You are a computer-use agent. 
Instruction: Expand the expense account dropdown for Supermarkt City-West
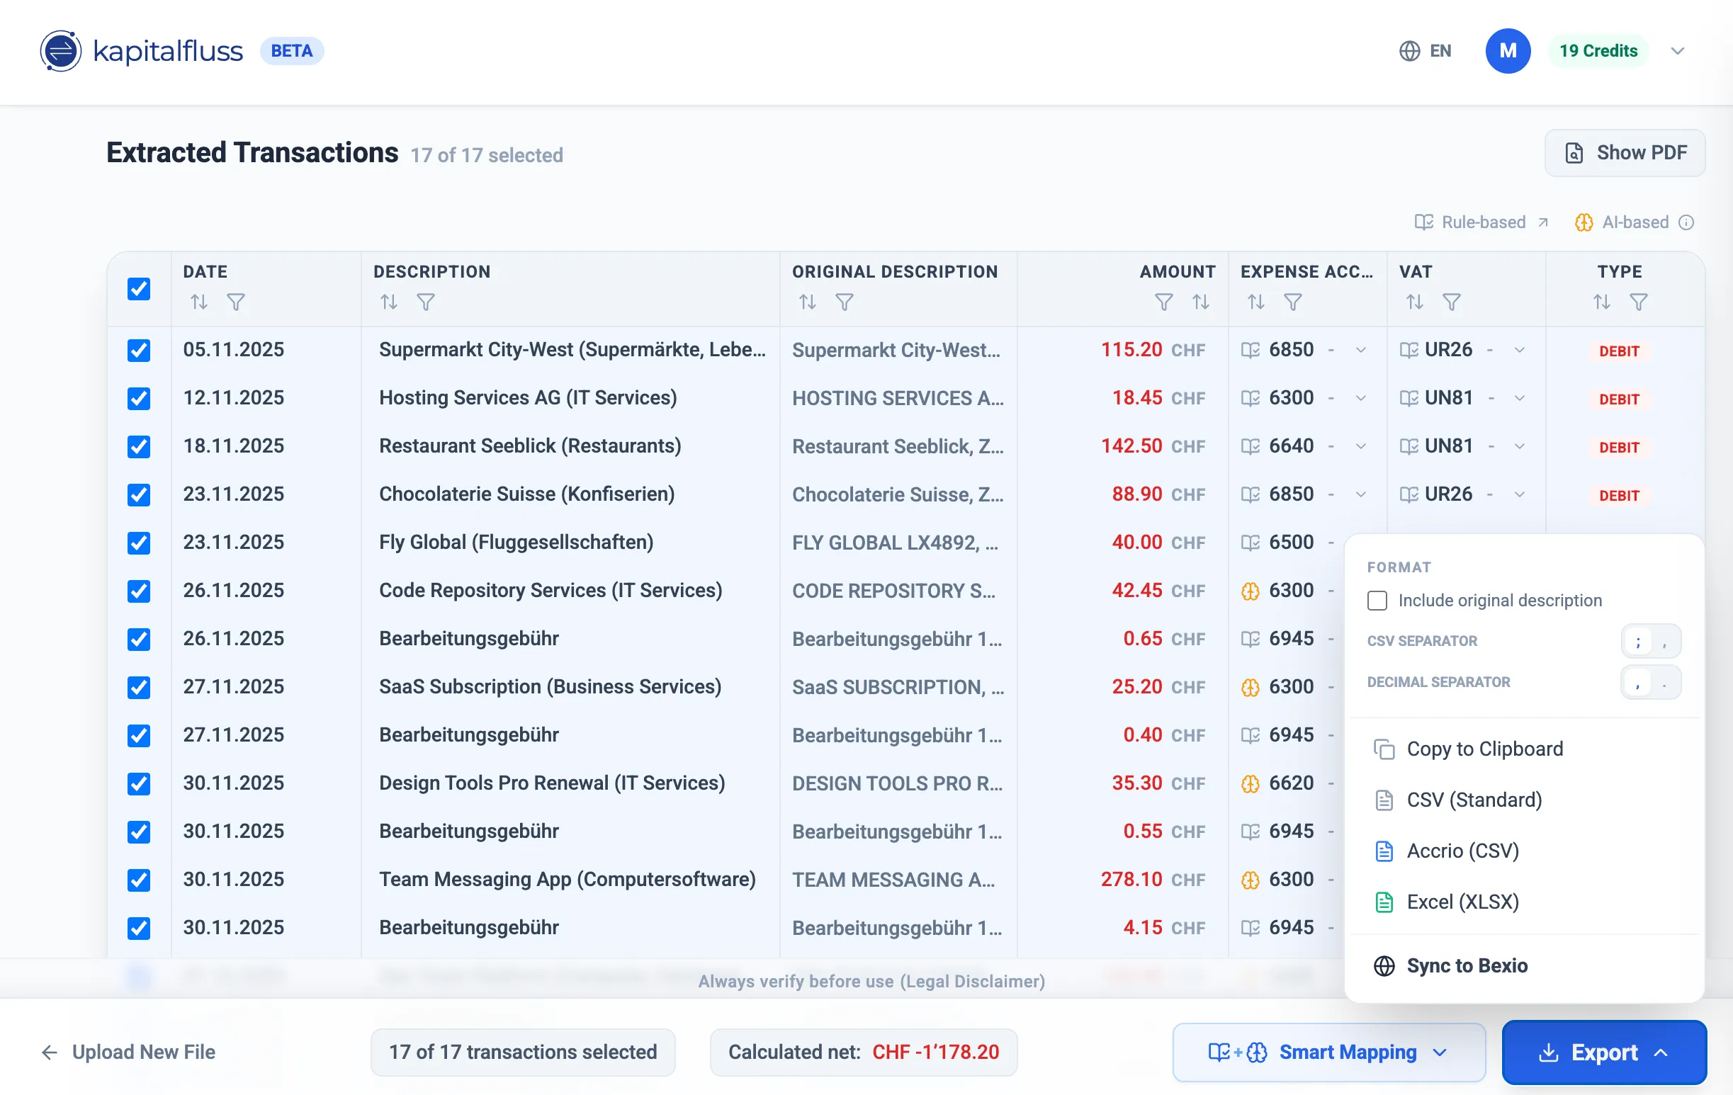[1362, 351]
